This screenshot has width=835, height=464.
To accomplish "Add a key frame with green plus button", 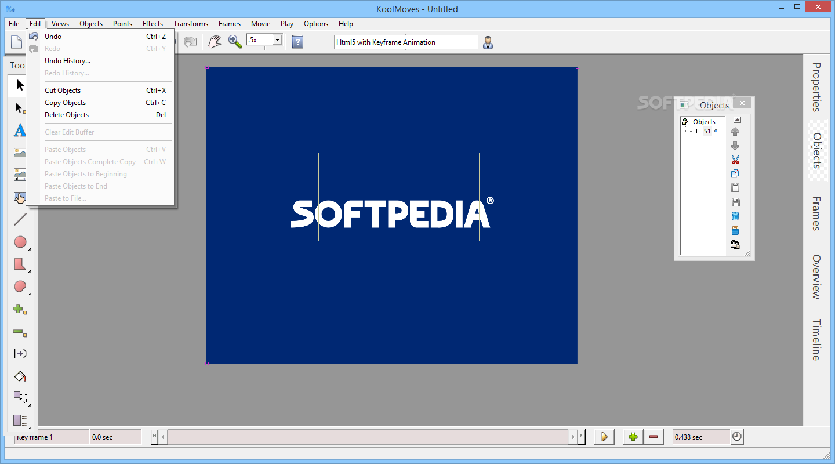I will click(633, 437).
